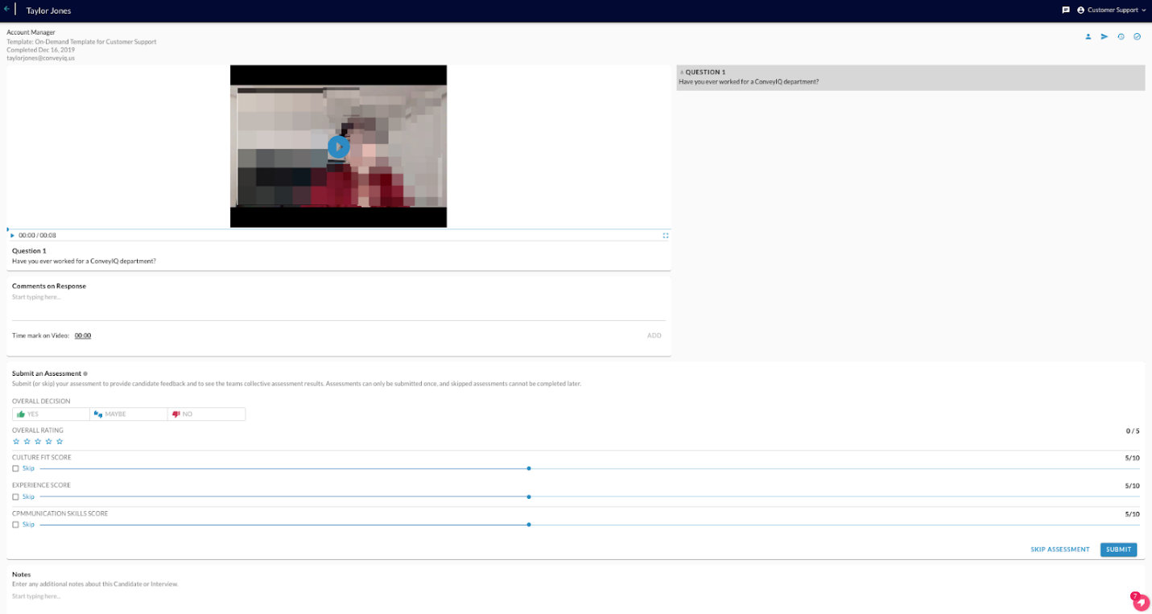Click the small play arrow below video

[x=12, y=235]
